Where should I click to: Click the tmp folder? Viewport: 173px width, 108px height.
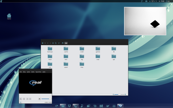click(x=82, y=65)
